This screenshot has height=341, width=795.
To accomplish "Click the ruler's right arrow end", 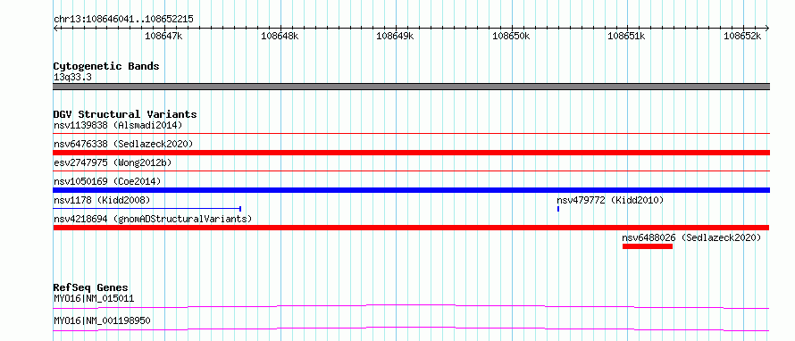I will [x=767, y=28].
